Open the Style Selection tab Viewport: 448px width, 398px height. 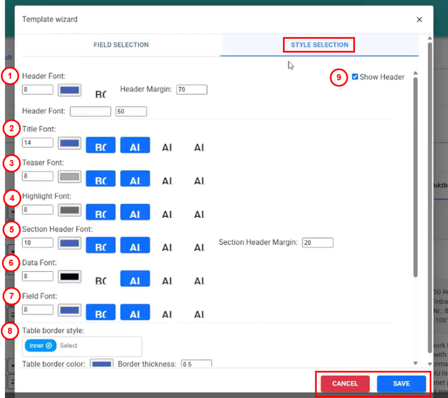[319, 45]
